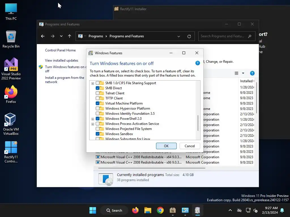Uncheck Windows PowerShell 2.0 feature
The image size is (290, 217).
tap(97, 118)
